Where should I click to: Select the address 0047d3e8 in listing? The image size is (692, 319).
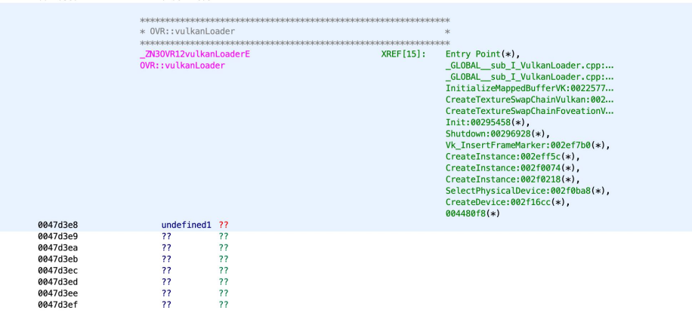coord(57,225)
